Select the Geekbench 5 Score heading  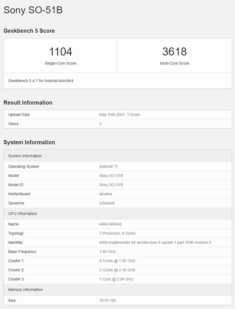pos(29,31)
